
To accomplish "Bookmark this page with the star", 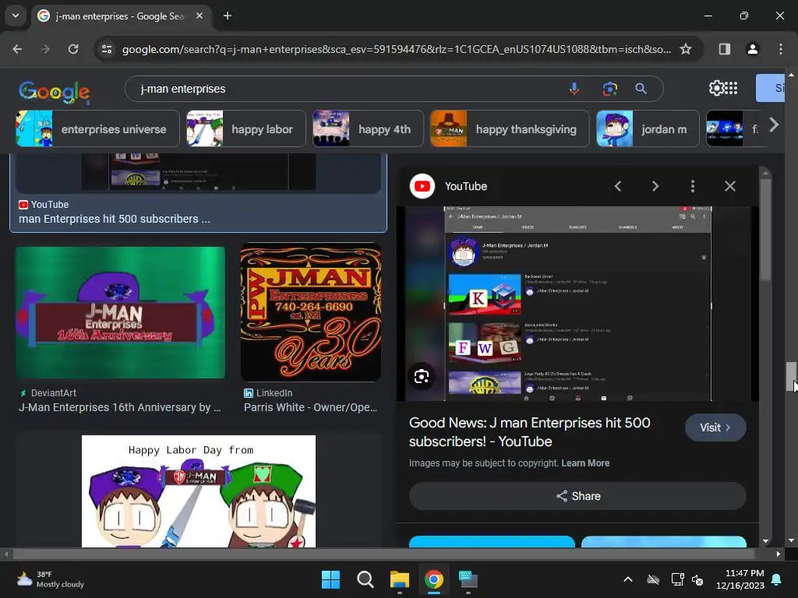I will 686,49.
